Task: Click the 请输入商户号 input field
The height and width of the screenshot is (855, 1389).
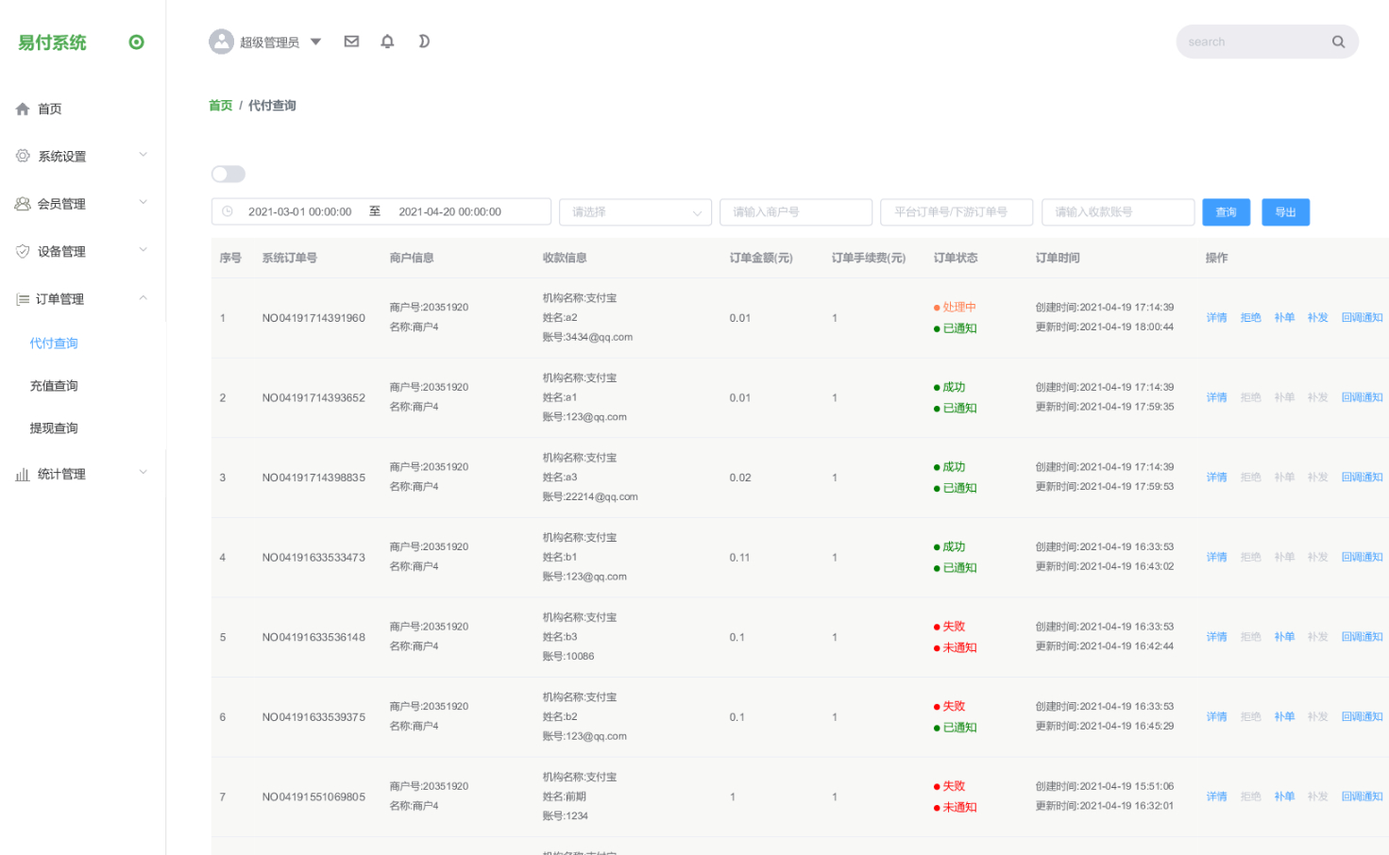Action: [796, 212]
